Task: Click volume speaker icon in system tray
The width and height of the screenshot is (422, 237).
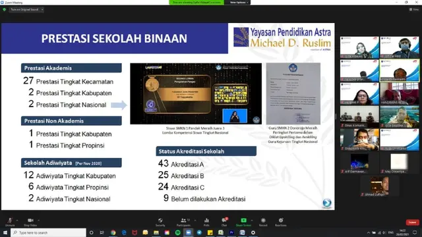Action: coord(384,232)
